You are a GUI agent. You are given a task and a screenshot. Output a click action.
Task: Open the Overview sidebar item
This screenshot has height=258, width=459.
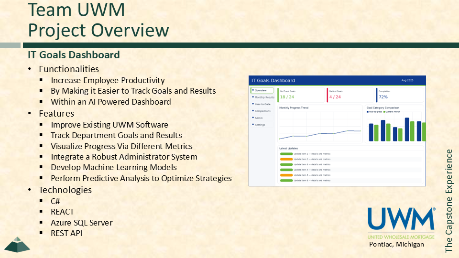tap(262, 90)
